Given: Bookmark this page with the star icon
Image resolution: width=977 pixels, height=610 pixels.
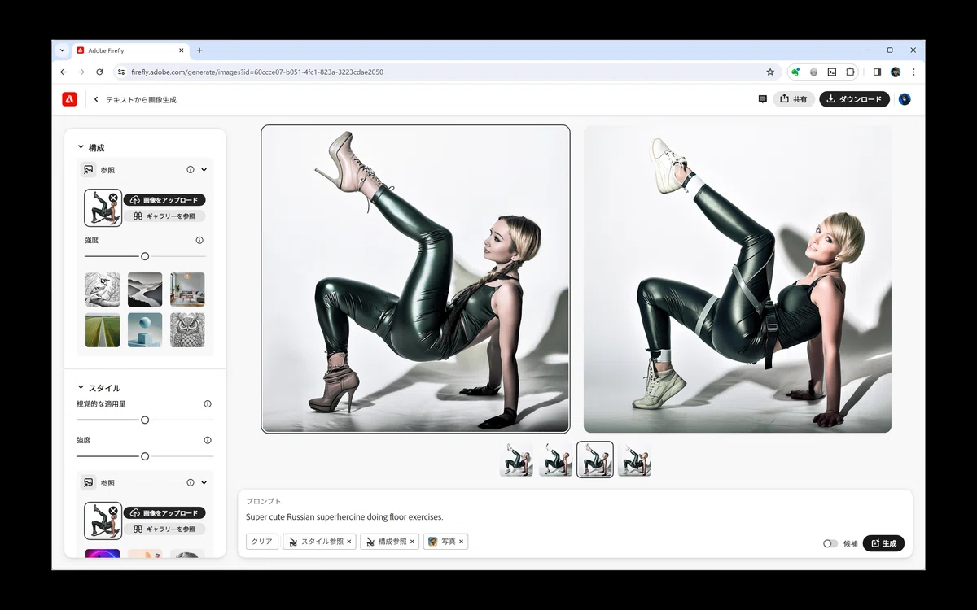Looking at the screenshot, I should 770,72.
